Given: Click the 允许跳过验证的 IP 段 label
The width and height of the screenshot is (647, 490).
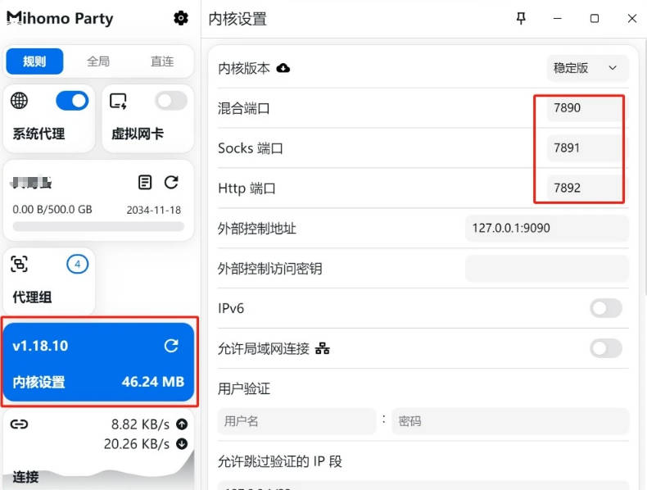Looking at the screenshot, I should click(280, 461).
